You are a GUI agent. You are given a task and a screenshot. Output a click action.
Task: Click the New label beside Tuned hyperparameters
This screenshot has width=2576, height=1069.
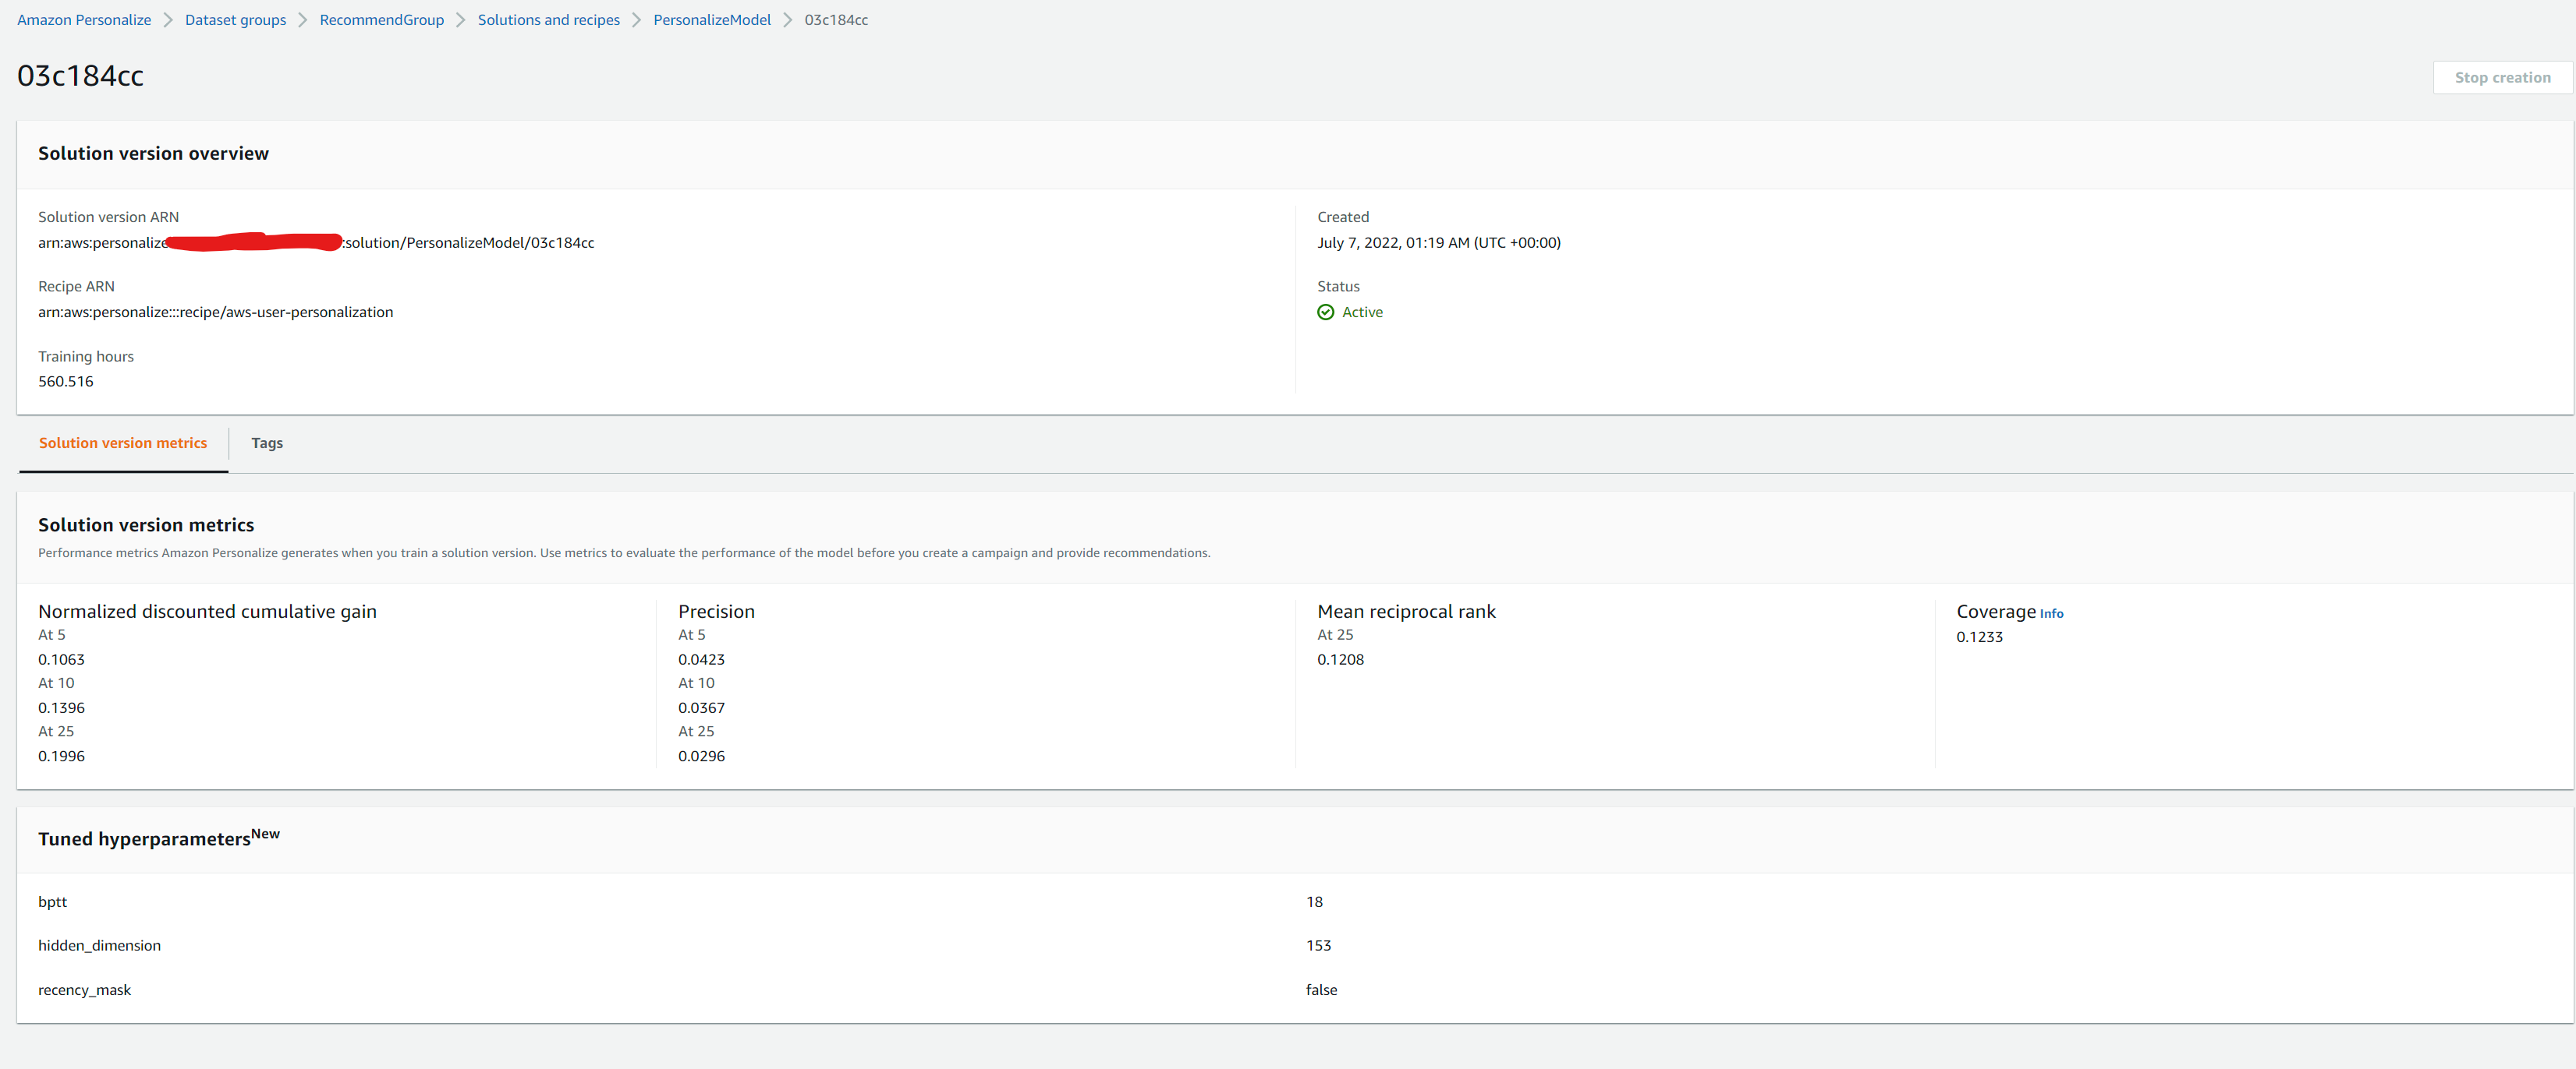click(x=265, y=833)
